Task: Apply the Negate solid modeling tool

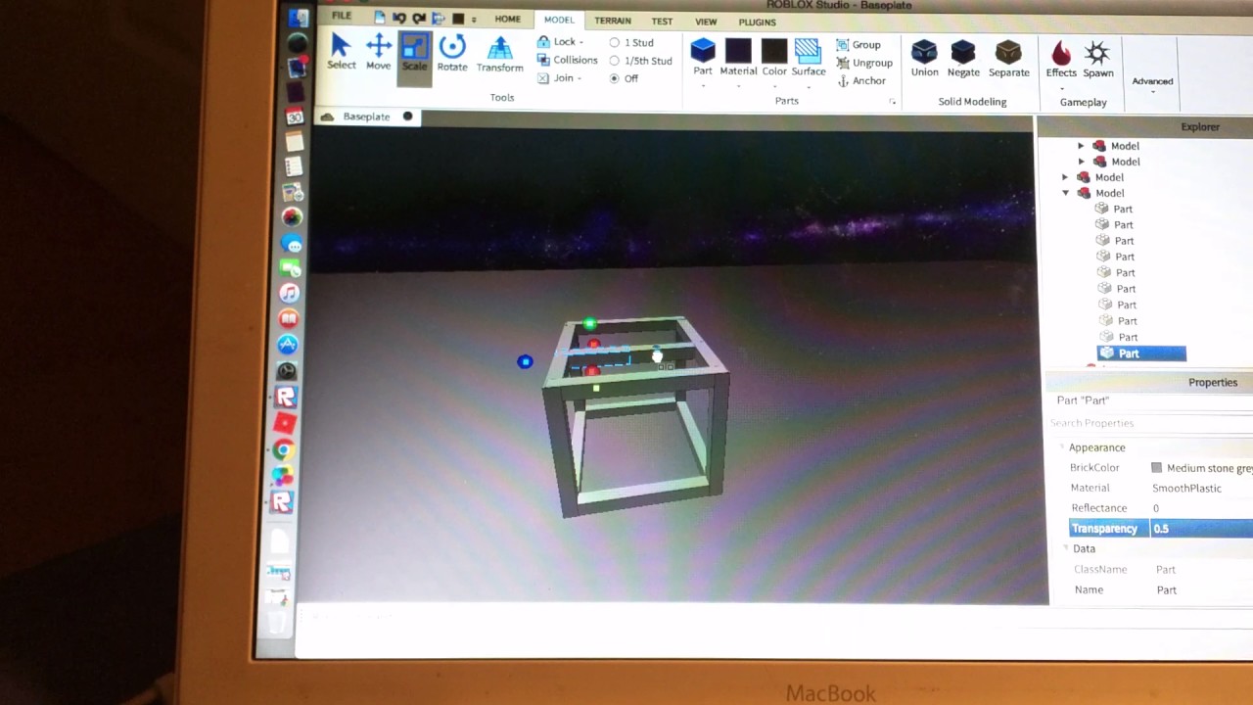Action: point(963,58)
